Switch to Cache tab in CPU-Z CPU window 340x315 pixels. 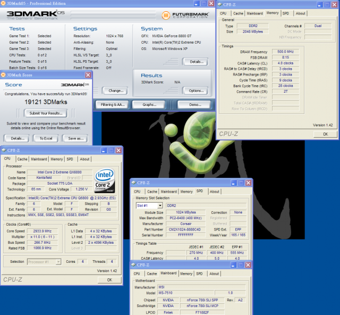[22, 159]
